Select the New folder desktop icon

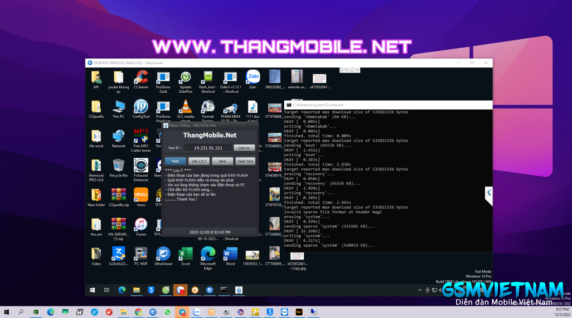click(96, 198)
